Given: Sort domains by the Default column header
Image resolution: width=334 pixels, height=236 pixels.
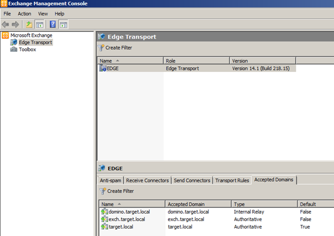Looking at the screenshot, I should 315,204.
